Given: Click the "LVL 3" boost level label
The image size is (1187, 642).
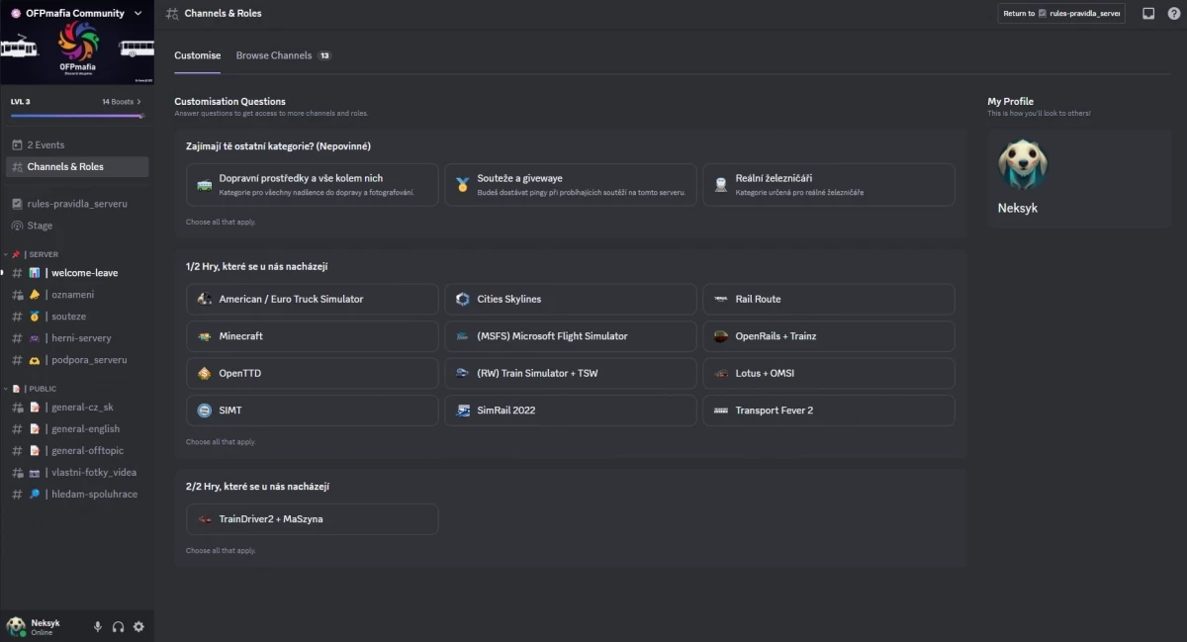Looking at the screenshot, I should (x=21, y=102).
